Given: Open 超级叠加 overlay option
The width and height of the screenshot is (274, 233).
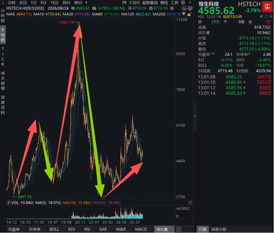Looking at the screenshot, I should [150, 3].
